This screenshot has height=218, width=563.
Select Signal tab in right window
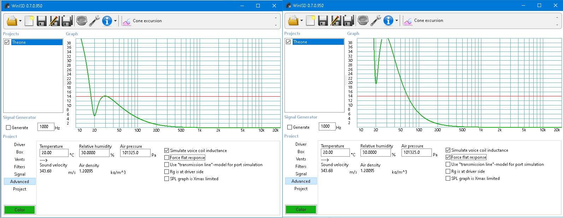[301, 174]
